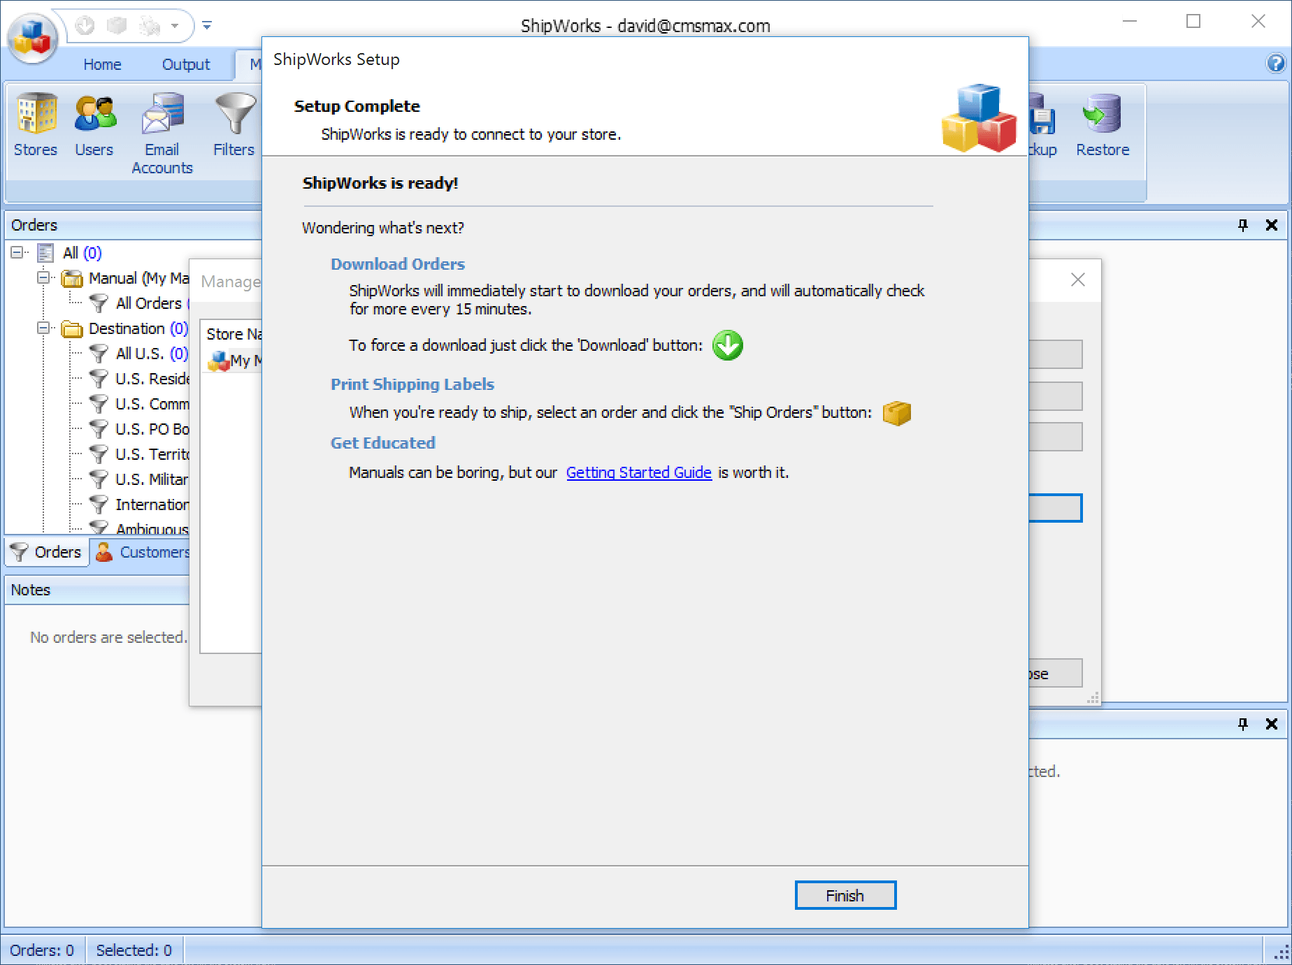Open the quick access dropdown arrow
This screenshot has height=965, width=1292.
[x=175, y=26]
